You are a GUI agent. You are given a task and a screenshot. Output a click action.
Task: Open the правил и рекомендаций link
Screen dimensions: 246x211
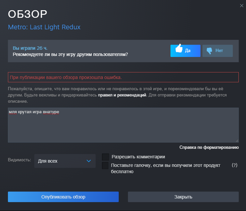(122, 95)
